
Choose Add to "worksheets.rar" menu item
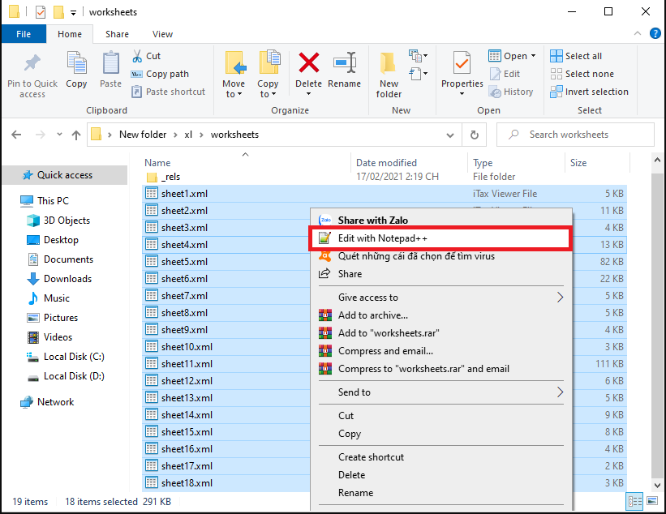pyautogui.click(x=440, y=333)
